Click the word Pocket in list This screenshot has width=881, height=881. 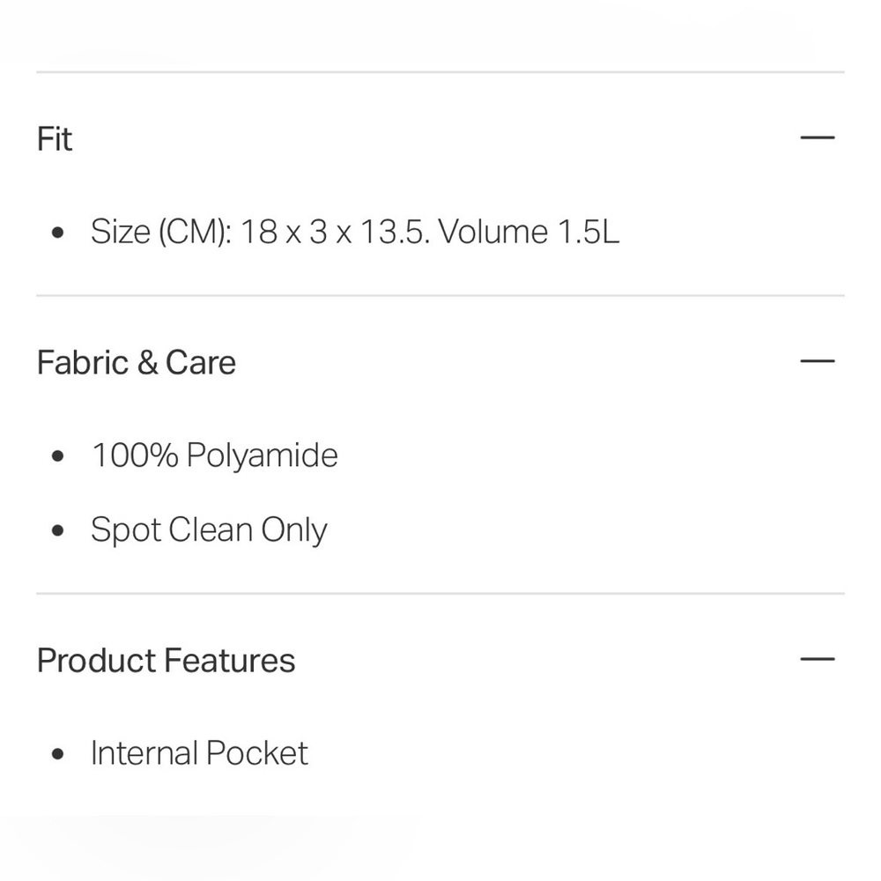click(256, 753)
